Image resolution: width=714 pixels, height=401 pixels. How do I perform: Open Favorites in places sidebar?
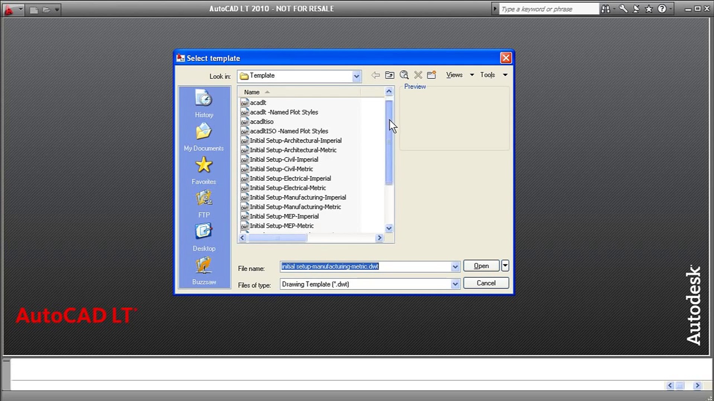[204, 171]
